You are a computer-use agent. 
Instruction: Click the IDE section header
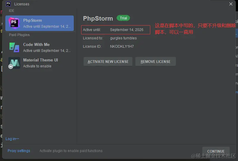12,11
